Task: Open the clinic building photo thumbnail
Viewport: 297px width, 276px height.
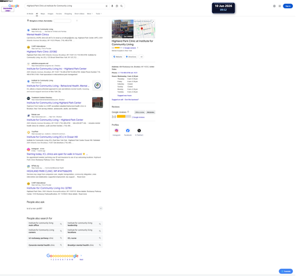Action: 122,29
